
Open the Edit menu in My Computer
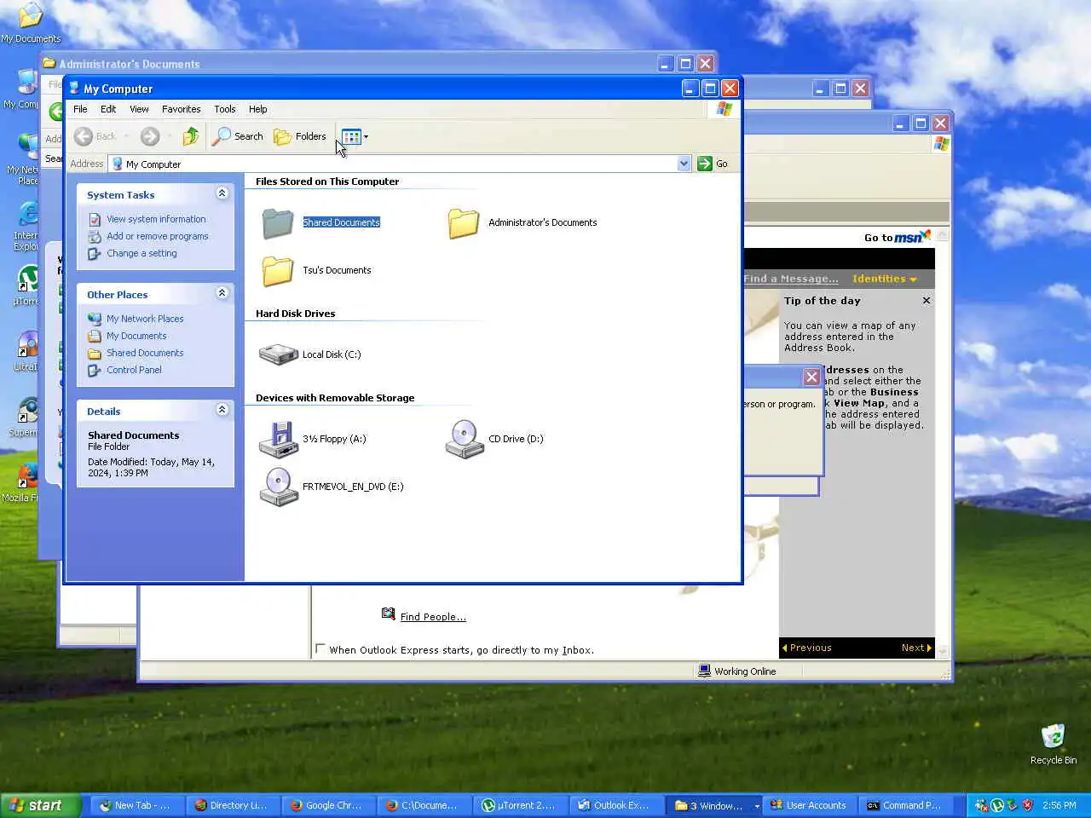(x=108, y=109)
